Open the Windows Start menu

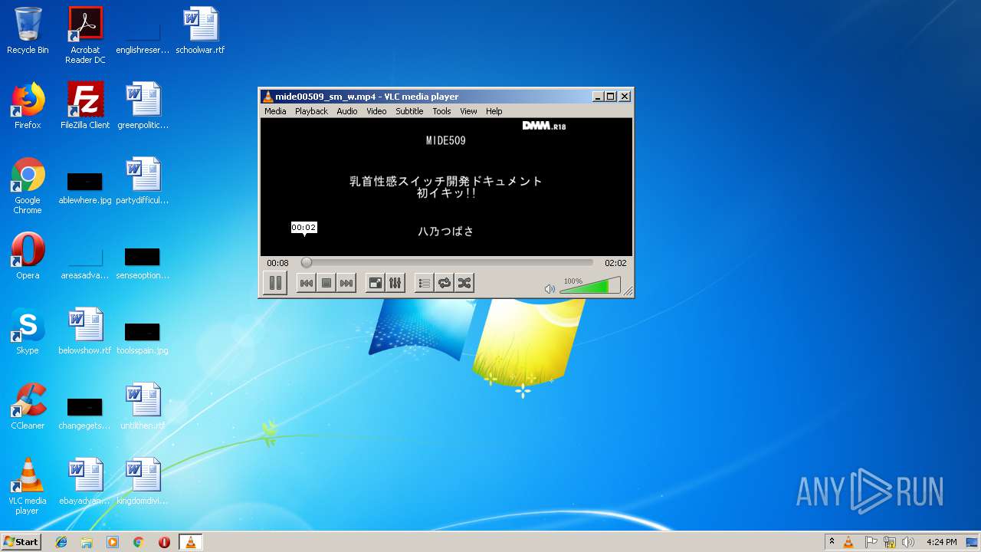[21, 542]
